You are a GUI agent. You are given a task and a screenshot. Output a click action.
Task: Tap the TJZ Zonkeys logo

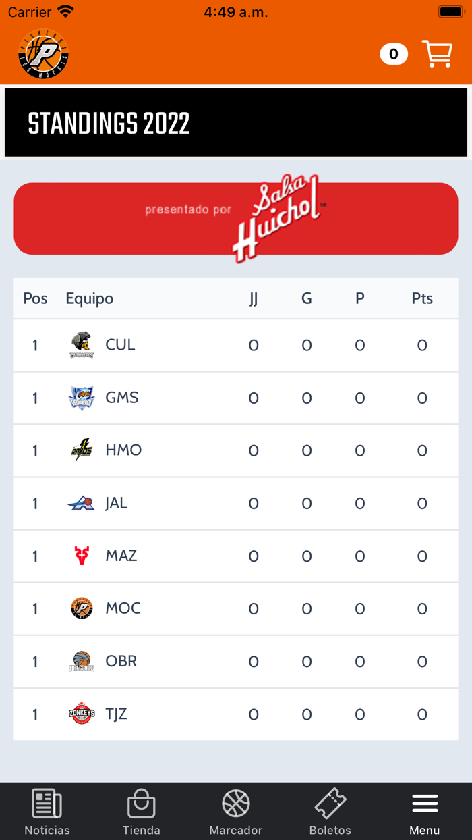coord(82,714)
